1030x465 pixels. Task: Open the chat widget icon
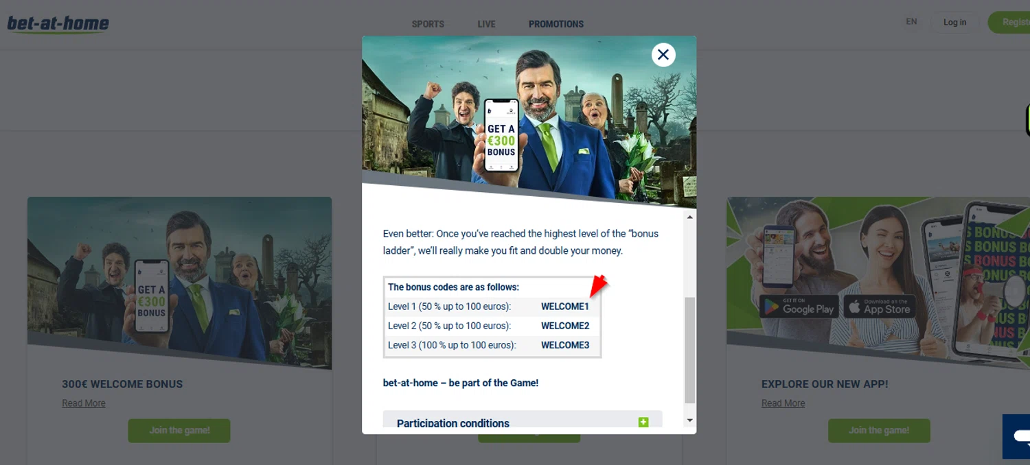click(x=1017, y=436)
